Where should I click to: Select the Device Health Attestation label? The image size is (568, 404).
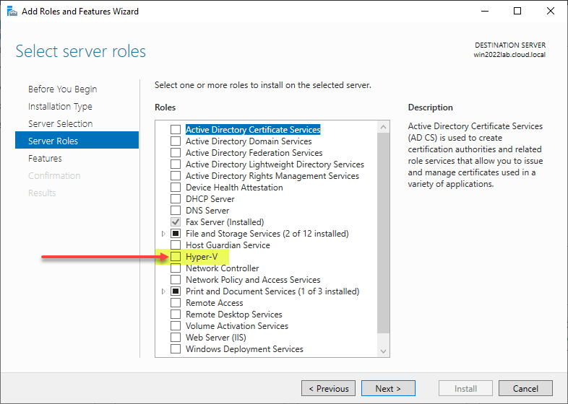pos(234,188)
